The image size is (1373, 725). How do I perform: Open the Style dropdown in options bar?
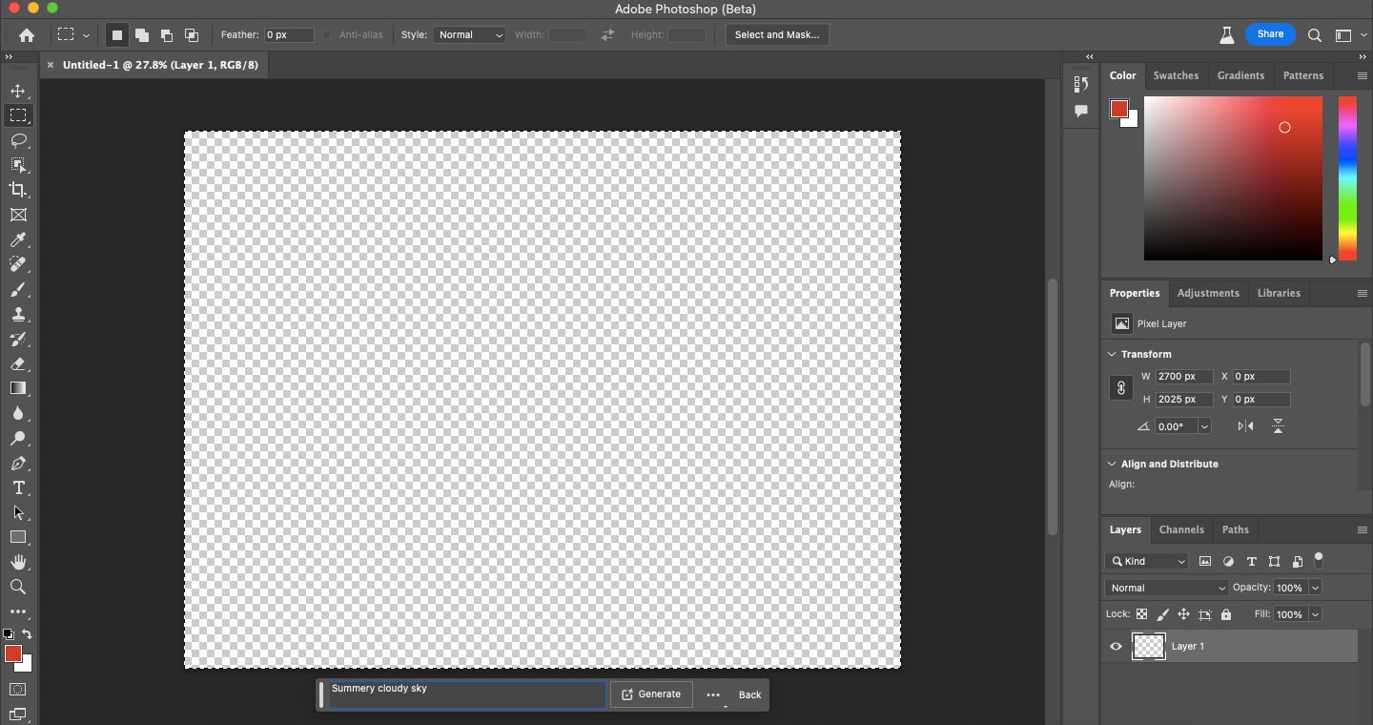(x=469, y=34)
